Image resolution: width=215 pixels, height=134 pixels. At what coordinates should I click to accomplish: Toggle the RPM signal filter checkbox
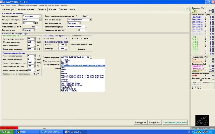tap(37, 26)
